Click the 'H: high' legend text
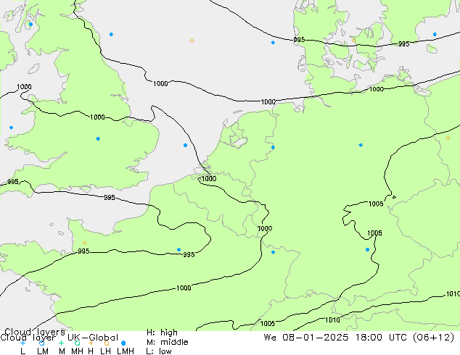The width and height of the screenshot is (460, 355). click(162, 333)
